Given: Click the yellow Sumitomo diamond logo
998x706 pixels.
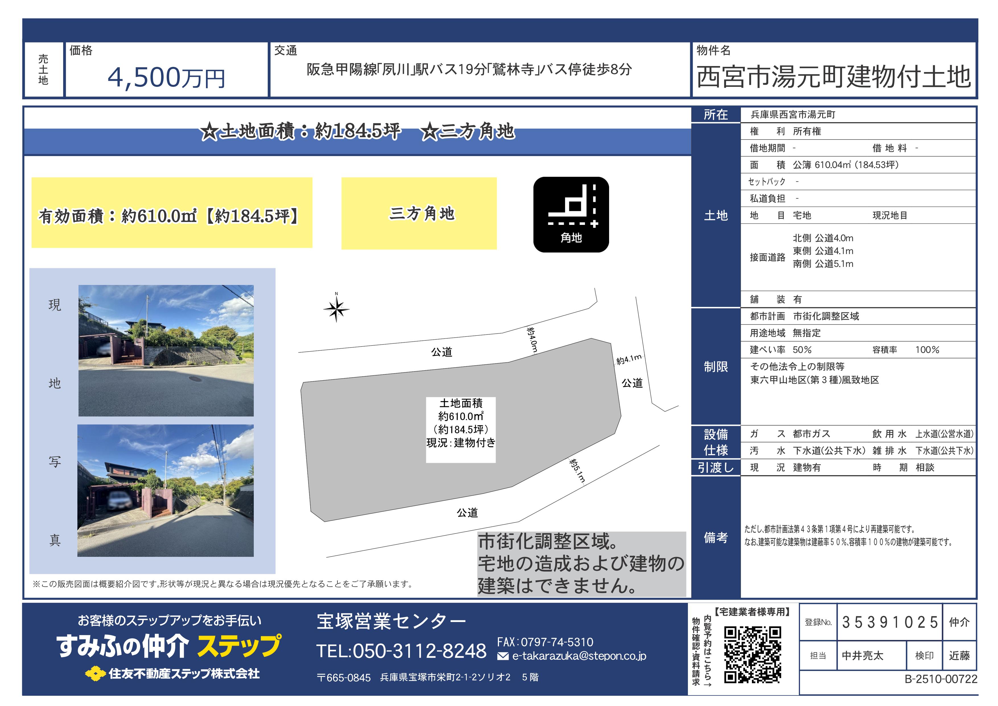Looking at the screenshot, I should click(x=95, y=674).
